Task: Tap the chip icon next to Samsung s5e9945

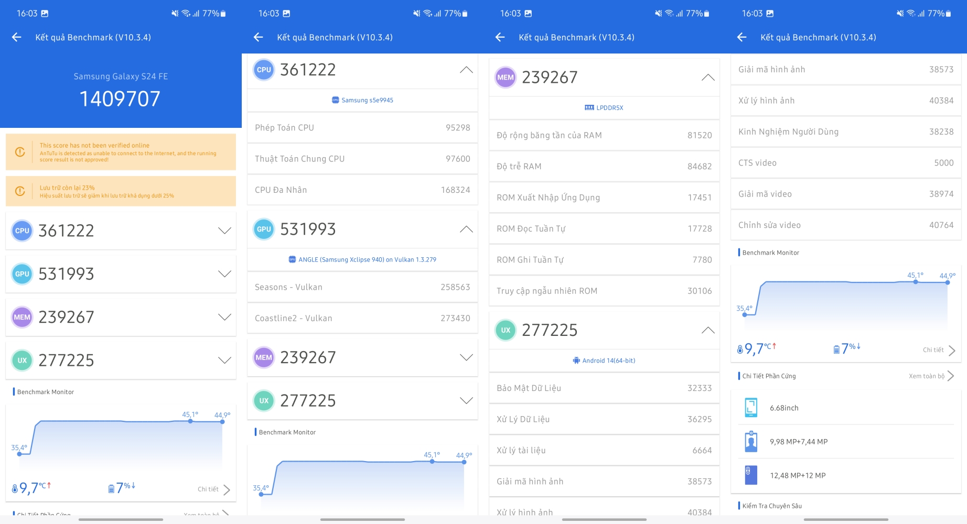Action: click(x=336, y=100)
